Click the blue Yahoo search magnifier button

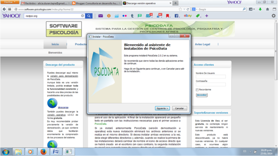tap(89, 16)
